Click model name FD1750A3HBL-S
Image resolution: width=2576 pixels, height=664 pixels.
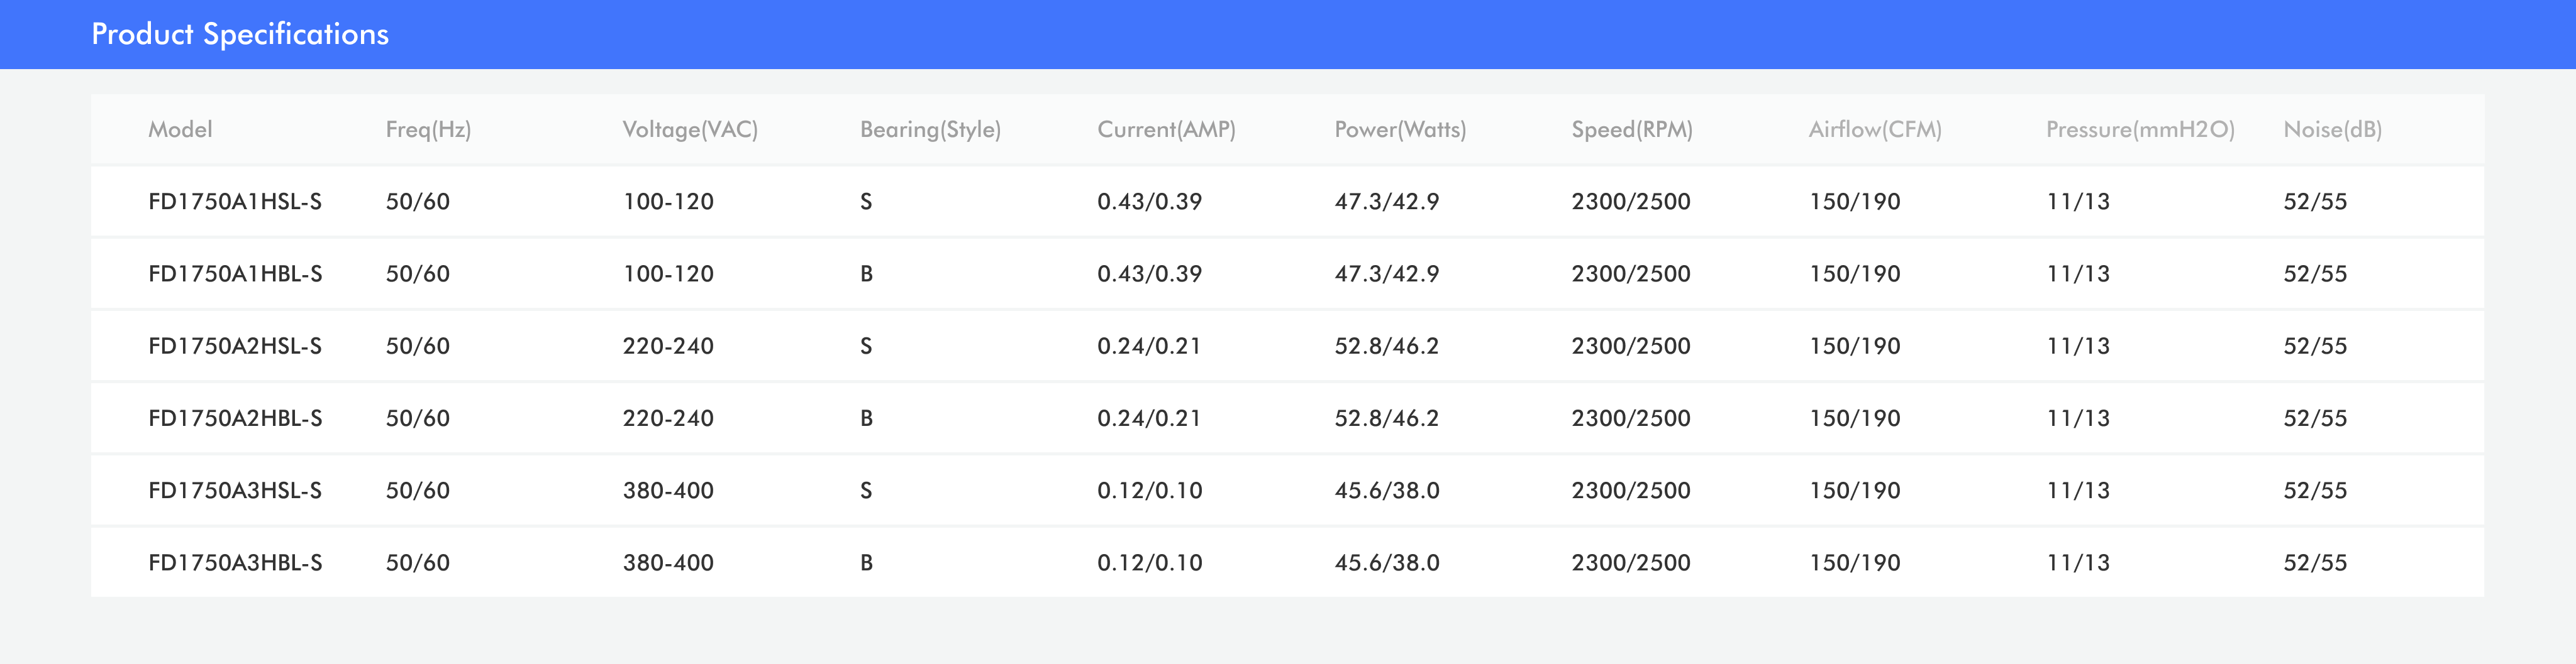click(235, 563)
